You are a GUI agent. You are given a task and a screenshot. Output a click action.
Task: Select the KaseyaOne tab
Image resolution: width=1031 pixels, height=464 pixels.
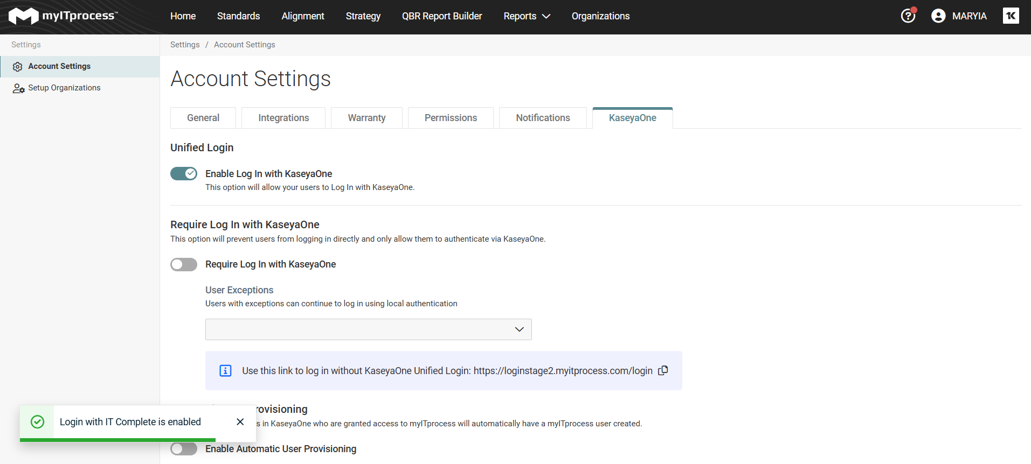point(633,118)
